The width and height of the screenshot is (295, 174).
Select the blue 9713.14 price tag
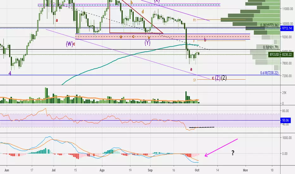click(x=287, y=28)
